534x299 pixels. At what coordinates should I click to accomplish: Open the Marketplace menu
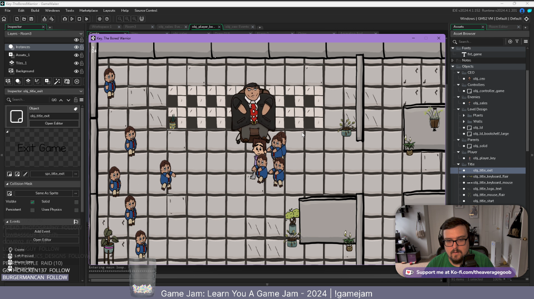[x=89, y=11]
